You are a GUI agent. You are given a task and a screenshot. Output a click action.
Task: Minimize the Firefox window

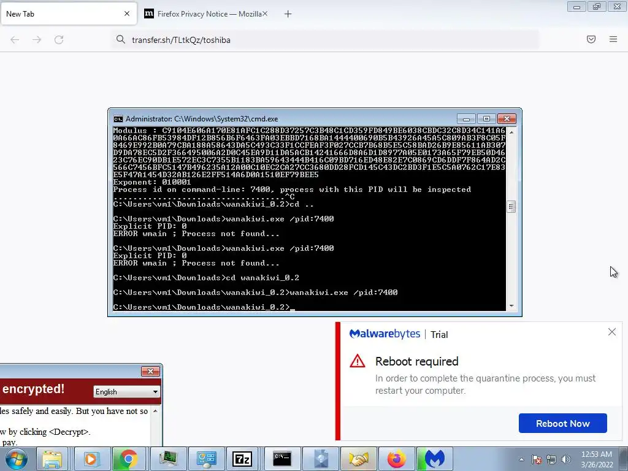(576, 7)
